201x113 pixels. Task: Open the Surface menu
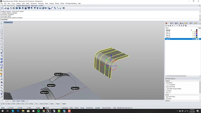point(18,3)
